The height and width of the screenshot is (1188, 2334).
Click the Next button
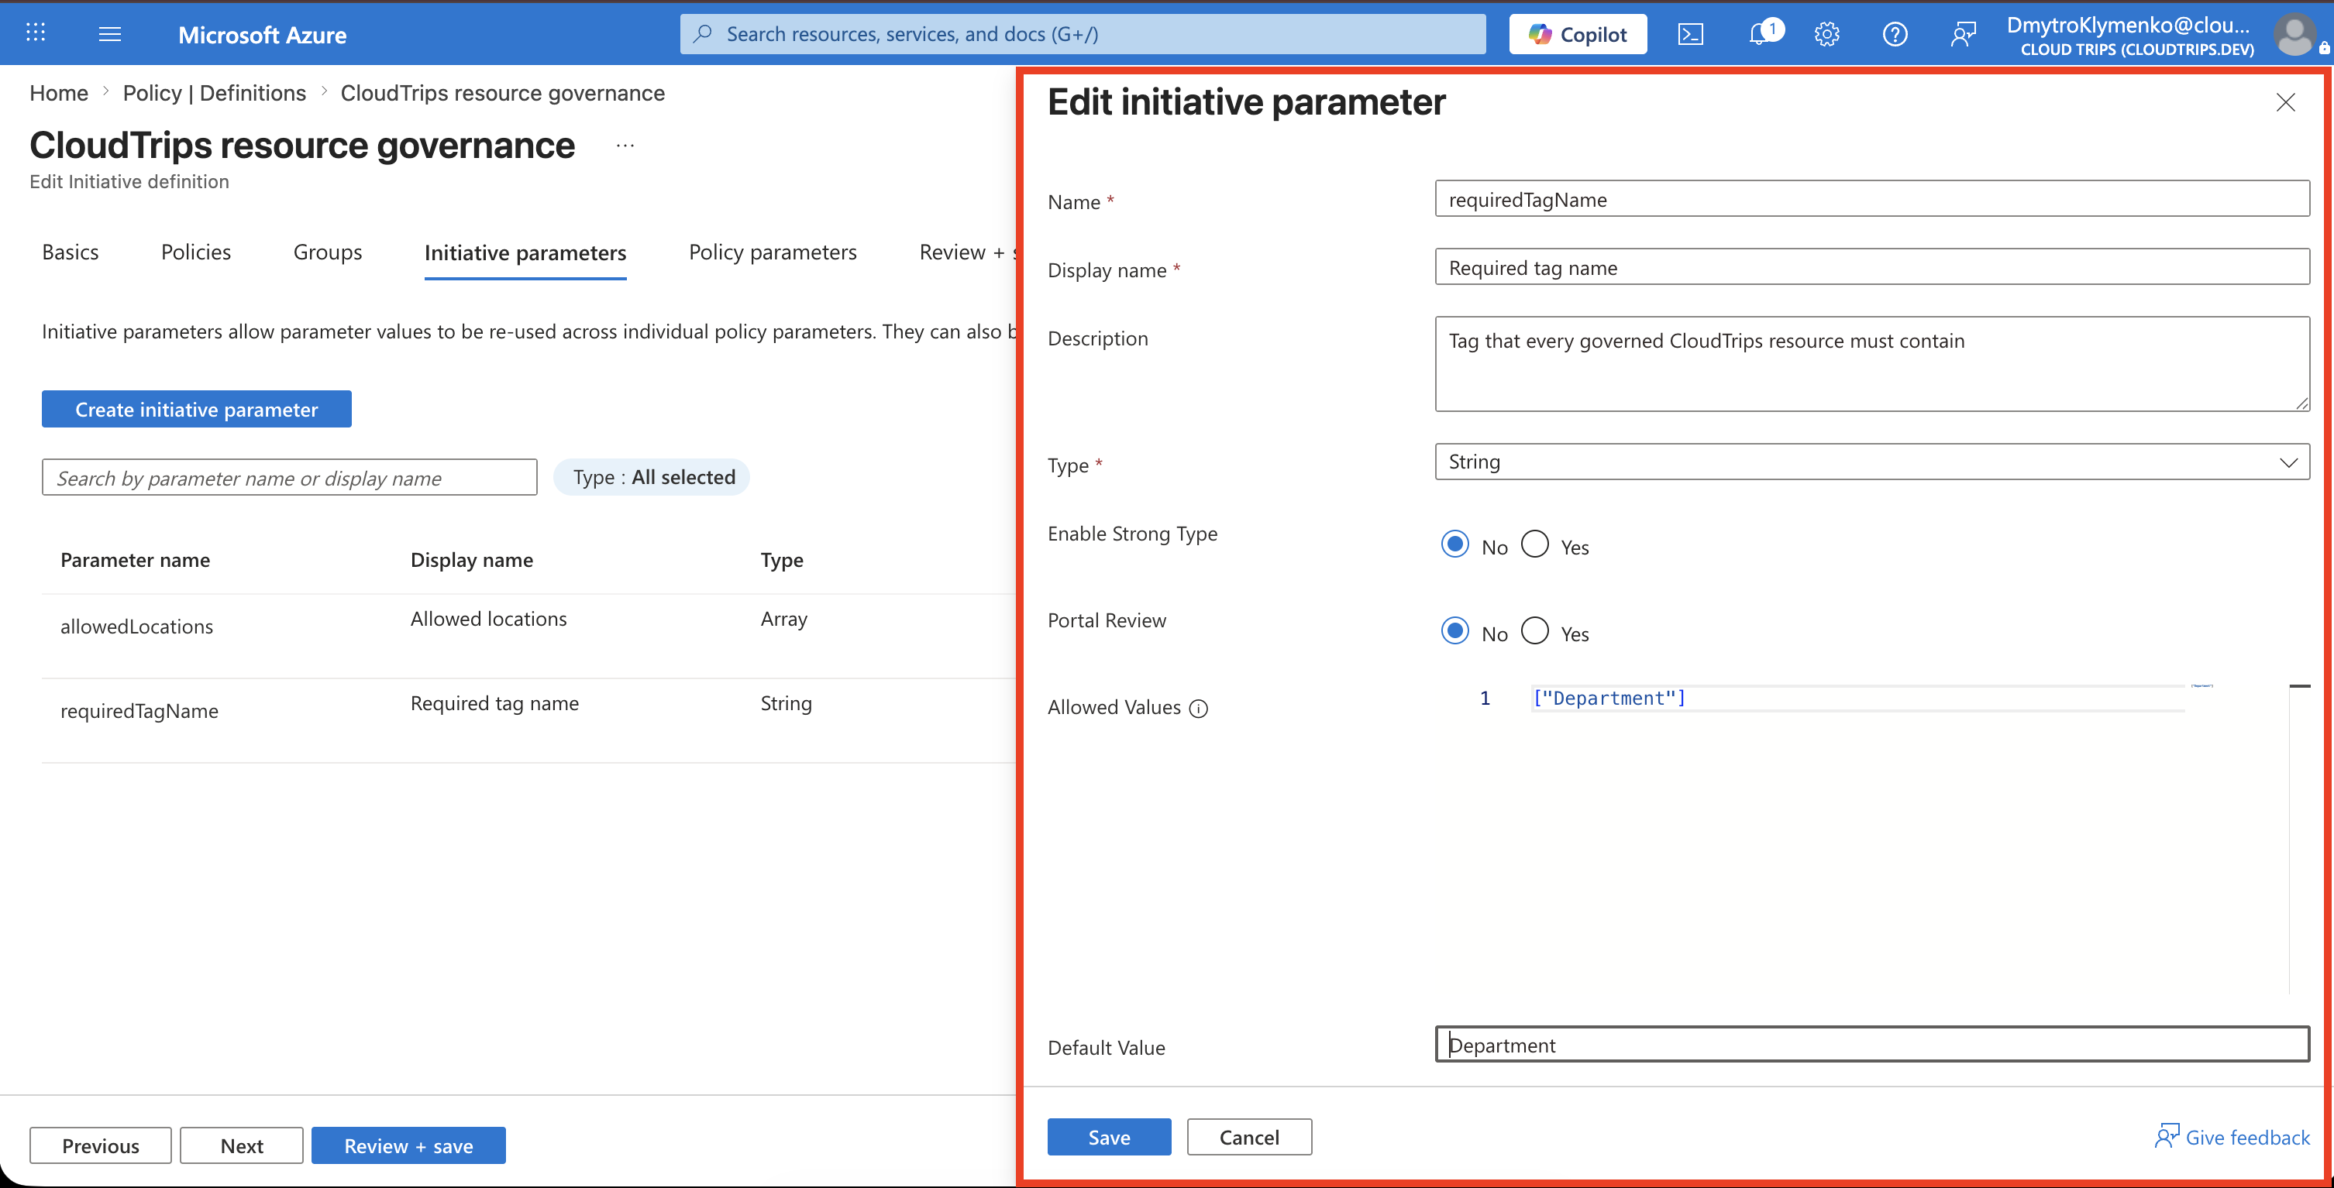[242, 1145]
